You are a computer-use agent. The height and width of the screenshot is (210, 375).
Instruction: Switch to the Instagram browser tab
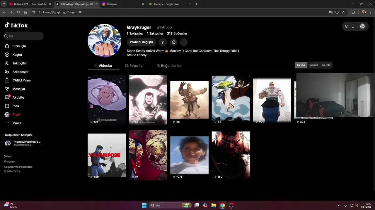123,4
